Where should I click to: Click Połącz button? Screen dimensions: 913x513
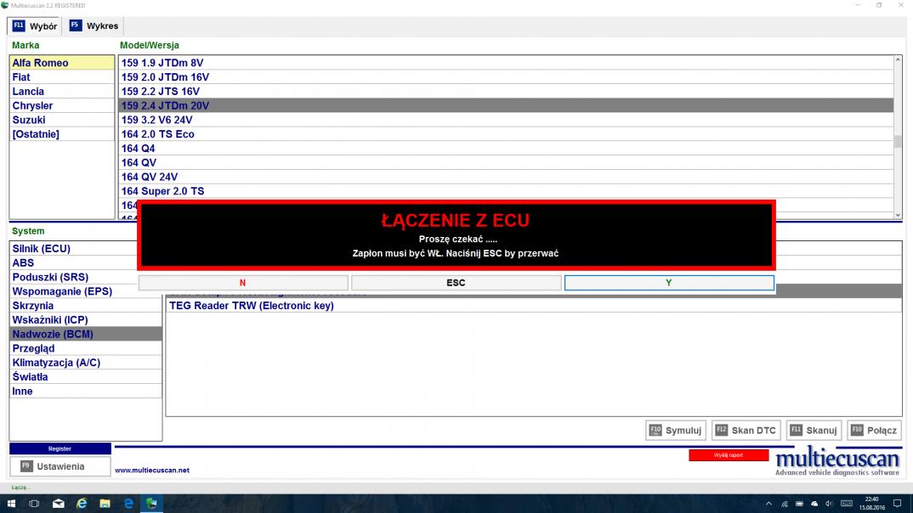click(x=874, y=431)
